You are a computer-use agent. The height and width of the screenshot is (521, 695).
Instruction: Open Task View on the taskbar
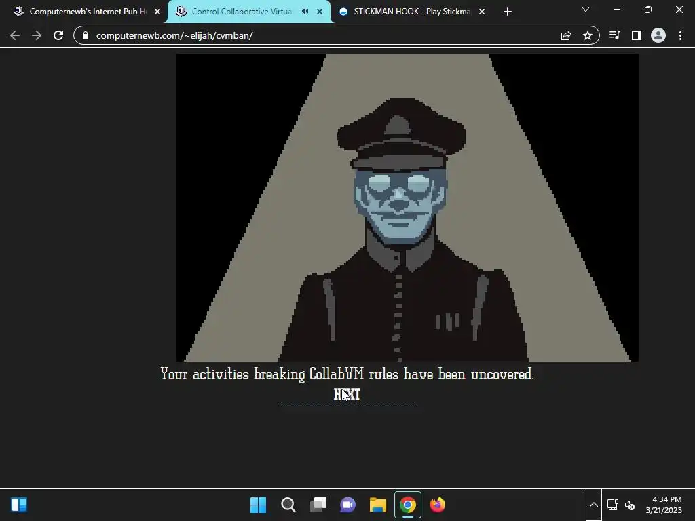tap(318, 505)
